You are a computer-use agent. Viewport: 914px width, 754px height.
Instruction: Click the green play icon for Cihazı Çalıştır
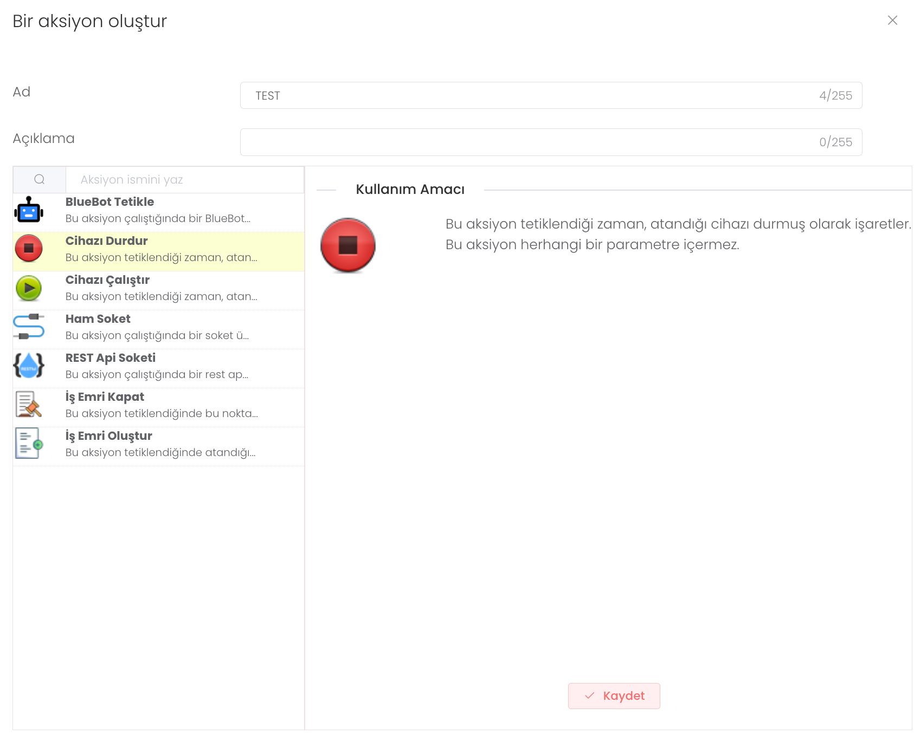pyautogui.click(x=29, y=288)
